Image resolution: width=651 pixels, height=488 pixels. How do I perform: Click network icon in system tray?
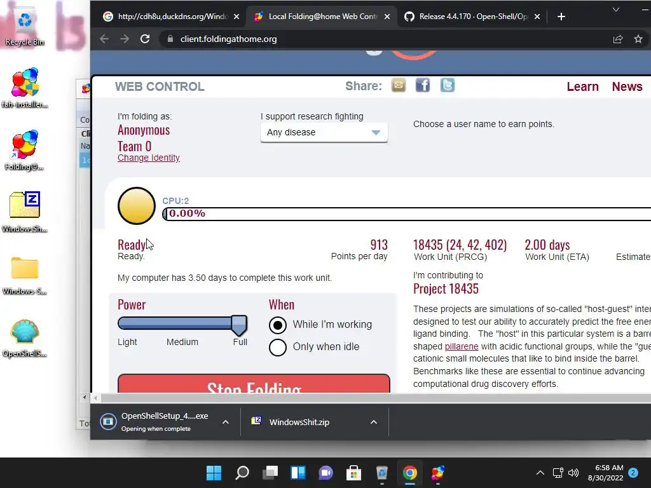[558, 473]
